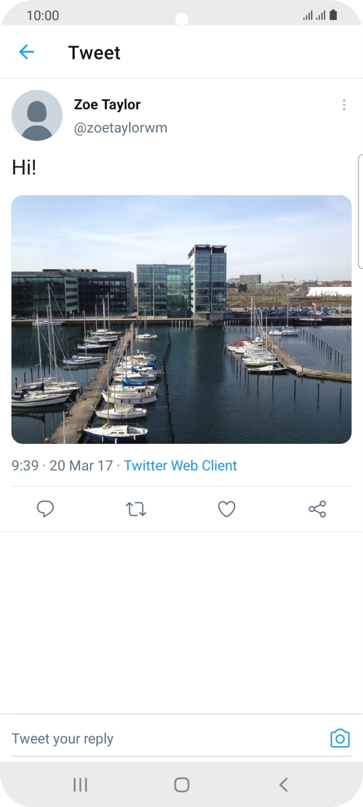Tap the edge panel handle on the right side

pyautogui.click(x=359, y=211)
